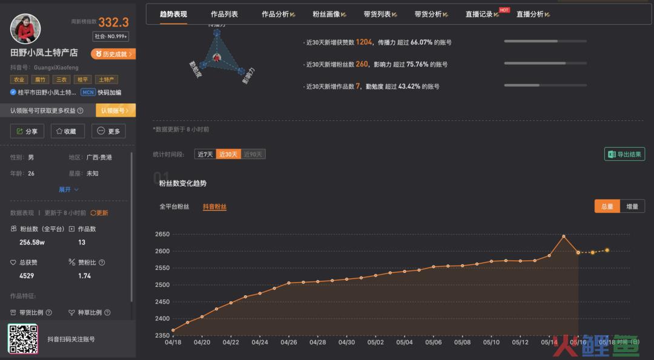Click the help icon next to 种草比例

(x=107, y=312)
